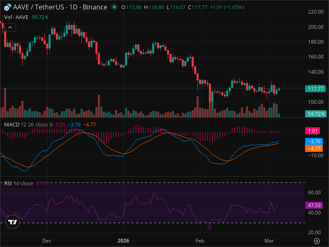Click the 20.00 RSI scale label

pos(314,233)
